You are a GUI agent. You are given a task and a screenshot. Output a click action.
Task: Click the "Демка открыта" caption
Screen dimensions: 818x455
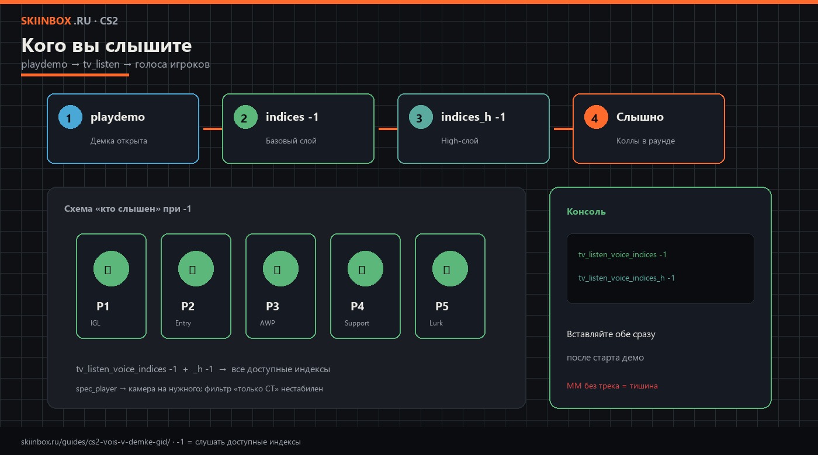click(x=119, y=141)
